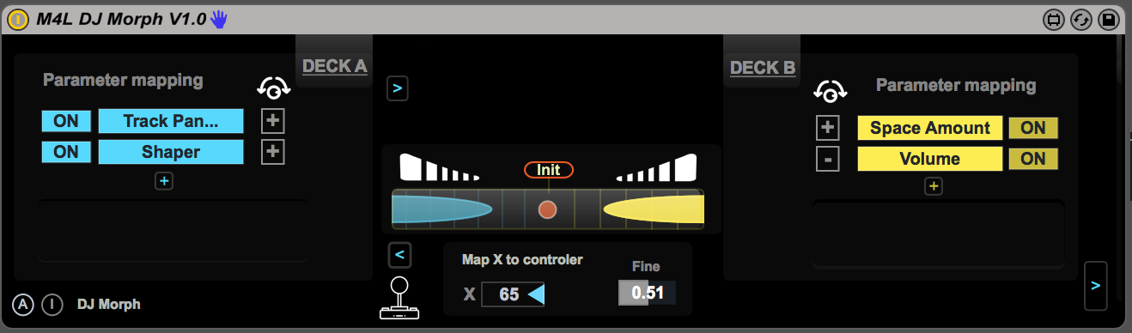Viewport: 1132px width, 333px height.
Task: Click the Deck B fade-in curve icon
Action: [656, 168]
